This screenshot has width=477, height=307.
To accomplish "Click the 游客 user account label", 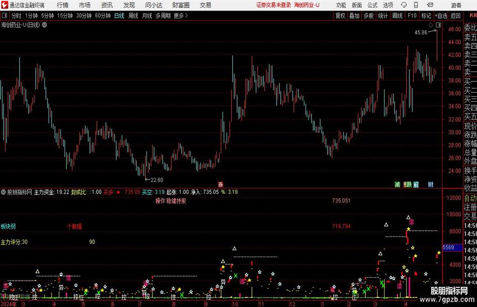I will click(456, 5).
